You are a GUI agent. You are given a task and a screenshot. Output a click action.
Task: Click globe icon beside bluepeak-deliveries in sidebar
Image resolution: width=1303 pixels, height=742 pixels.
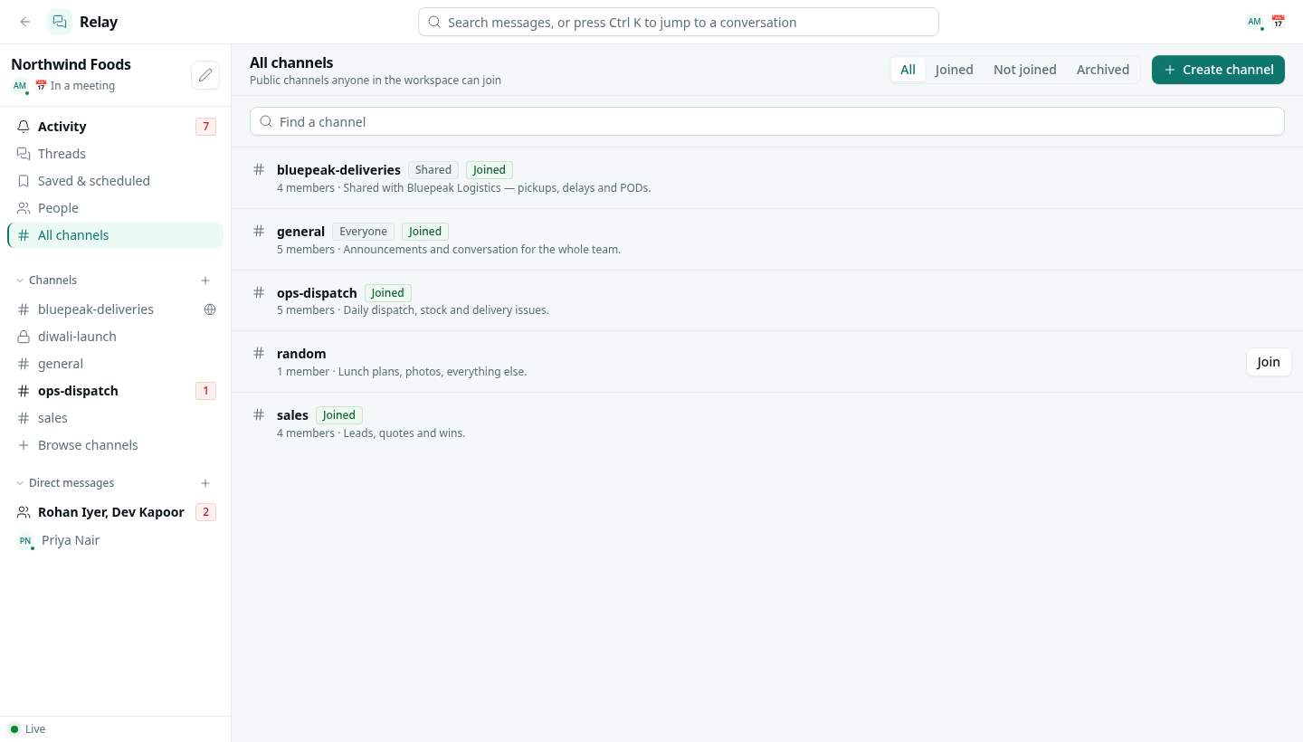coord(210,309)
